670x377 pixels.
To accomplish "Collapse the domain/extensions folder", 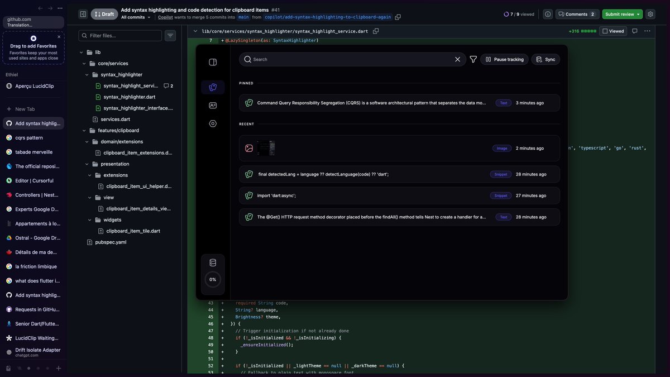I will 87,141.
